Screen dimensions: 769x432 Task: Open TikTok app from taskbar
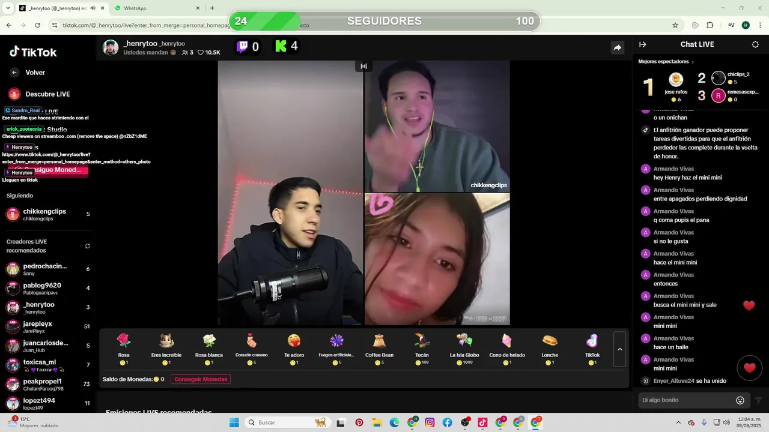pyautogui.click(x=482, y=422)
